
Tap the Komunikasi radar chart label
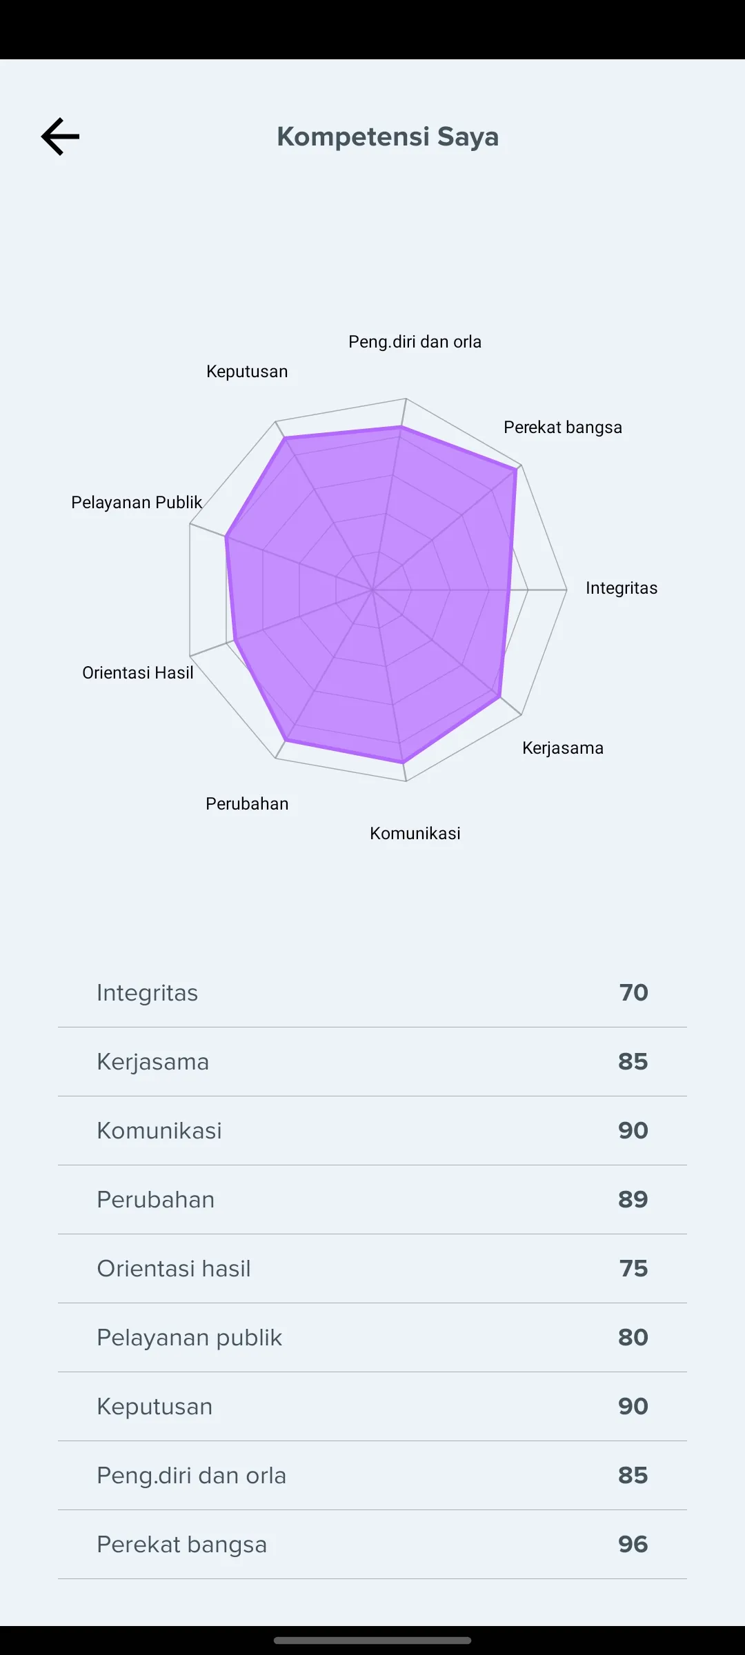tap(415, 834)
